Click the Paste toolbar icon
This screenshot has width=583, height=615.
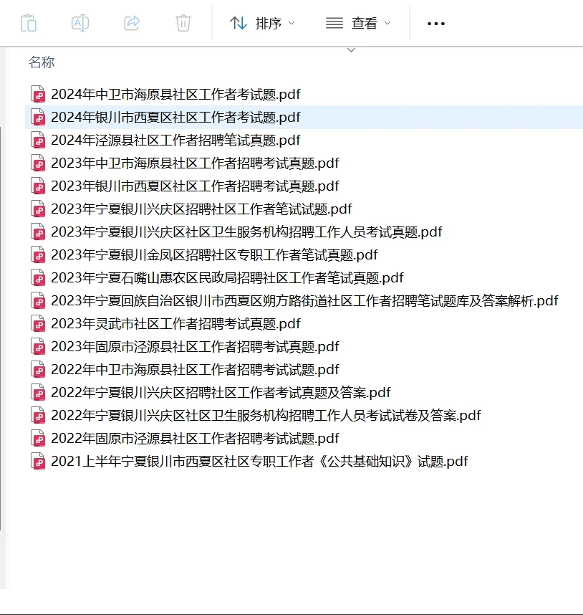(29, 23)
